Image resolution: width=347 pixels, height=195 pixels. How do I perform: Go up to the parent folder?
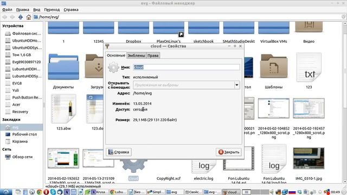pos(21,17)
